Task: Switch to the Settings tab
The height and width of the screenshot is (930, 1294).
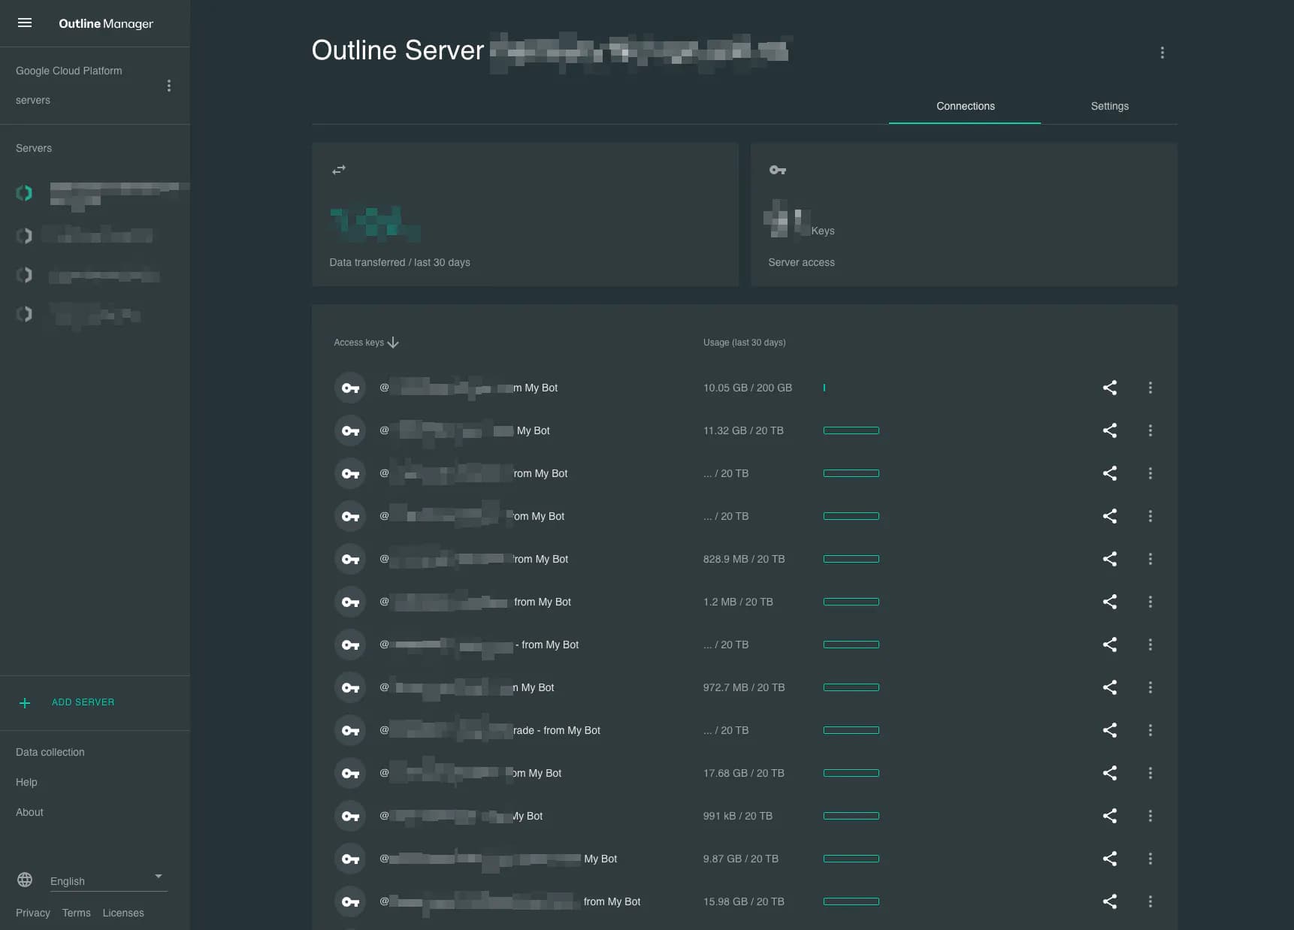Action: [1109, 106]
